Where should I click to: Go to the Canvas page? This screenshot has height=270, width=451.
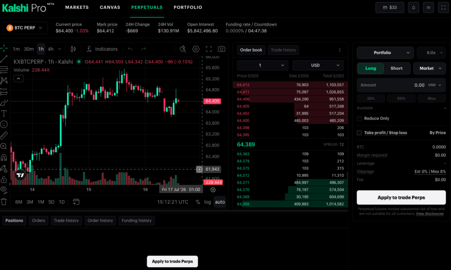(x=110, y=7)
